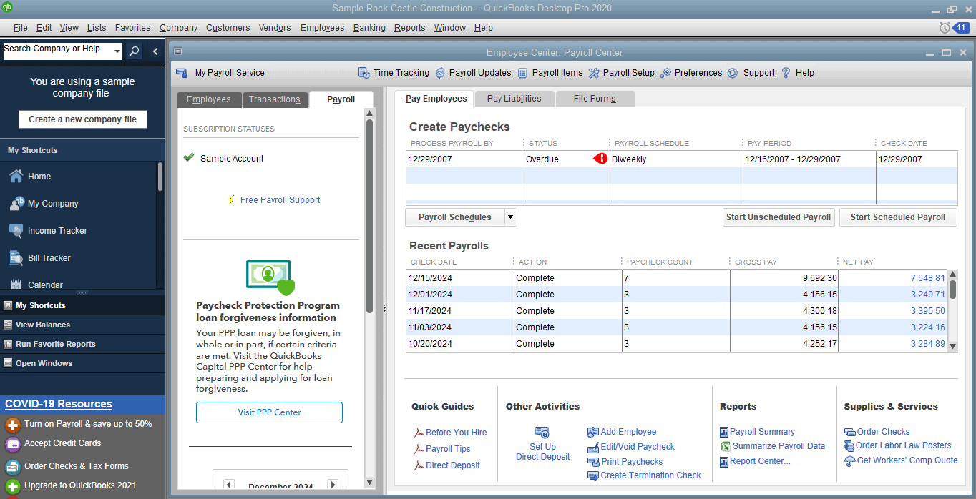Open Home shortcut icon
976x499 pixels.
(x=16, y=176)
